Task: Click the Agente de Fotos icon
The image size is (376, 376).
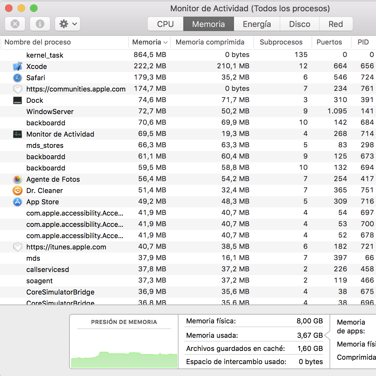Action: pyautogui.click(x=18, y=179)
